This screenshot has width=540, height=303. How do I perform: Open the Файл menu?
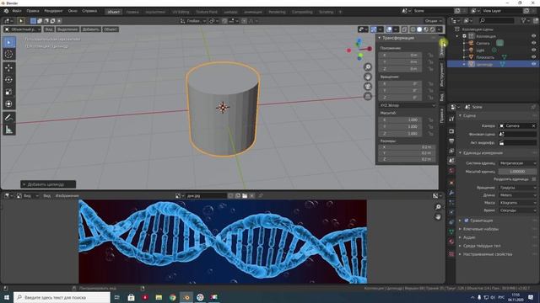click(x=17, y=11)
